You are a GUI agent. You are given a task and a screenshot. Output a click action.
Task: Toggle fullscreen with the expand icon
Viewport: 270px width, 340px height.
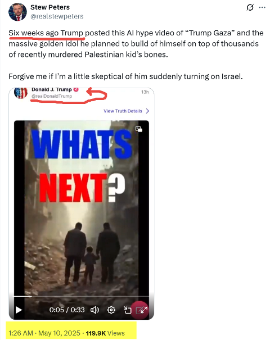[x=142, y=310]
